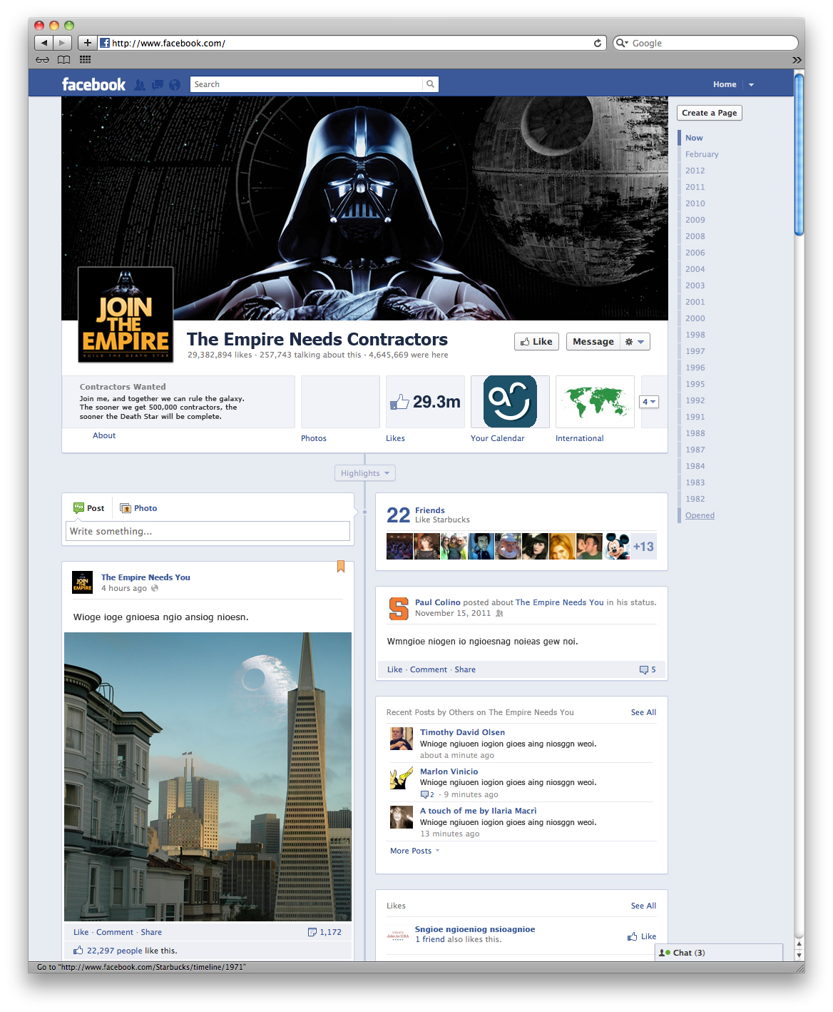The height and width of the screenshot is (1012, 833).
Task: Jump to Now on timeline
Action: click(694, 138)
